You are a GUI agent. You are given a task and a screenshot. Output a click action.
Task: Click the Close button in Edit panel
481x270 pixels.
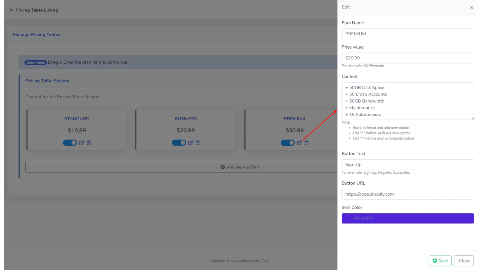pos(464,261)
